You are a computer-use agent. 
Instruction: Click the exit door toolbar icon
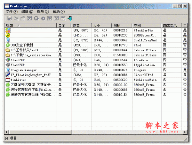[x=70, y=18]
